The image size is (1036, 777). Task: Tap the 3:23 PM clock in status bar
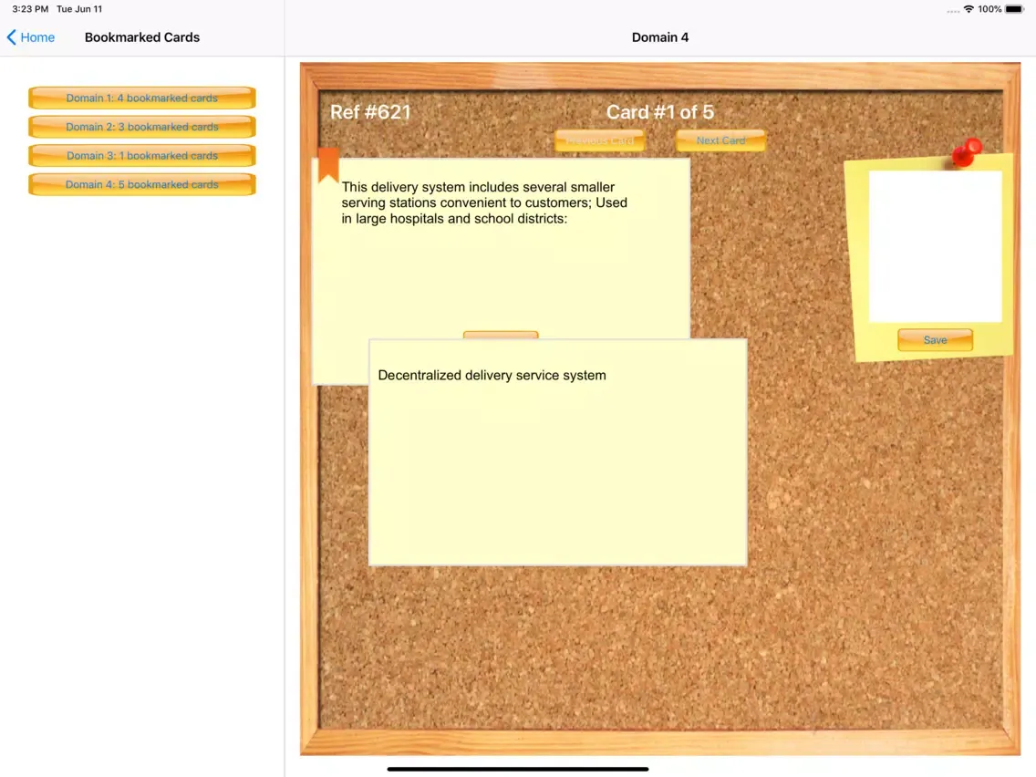point(30,9)
